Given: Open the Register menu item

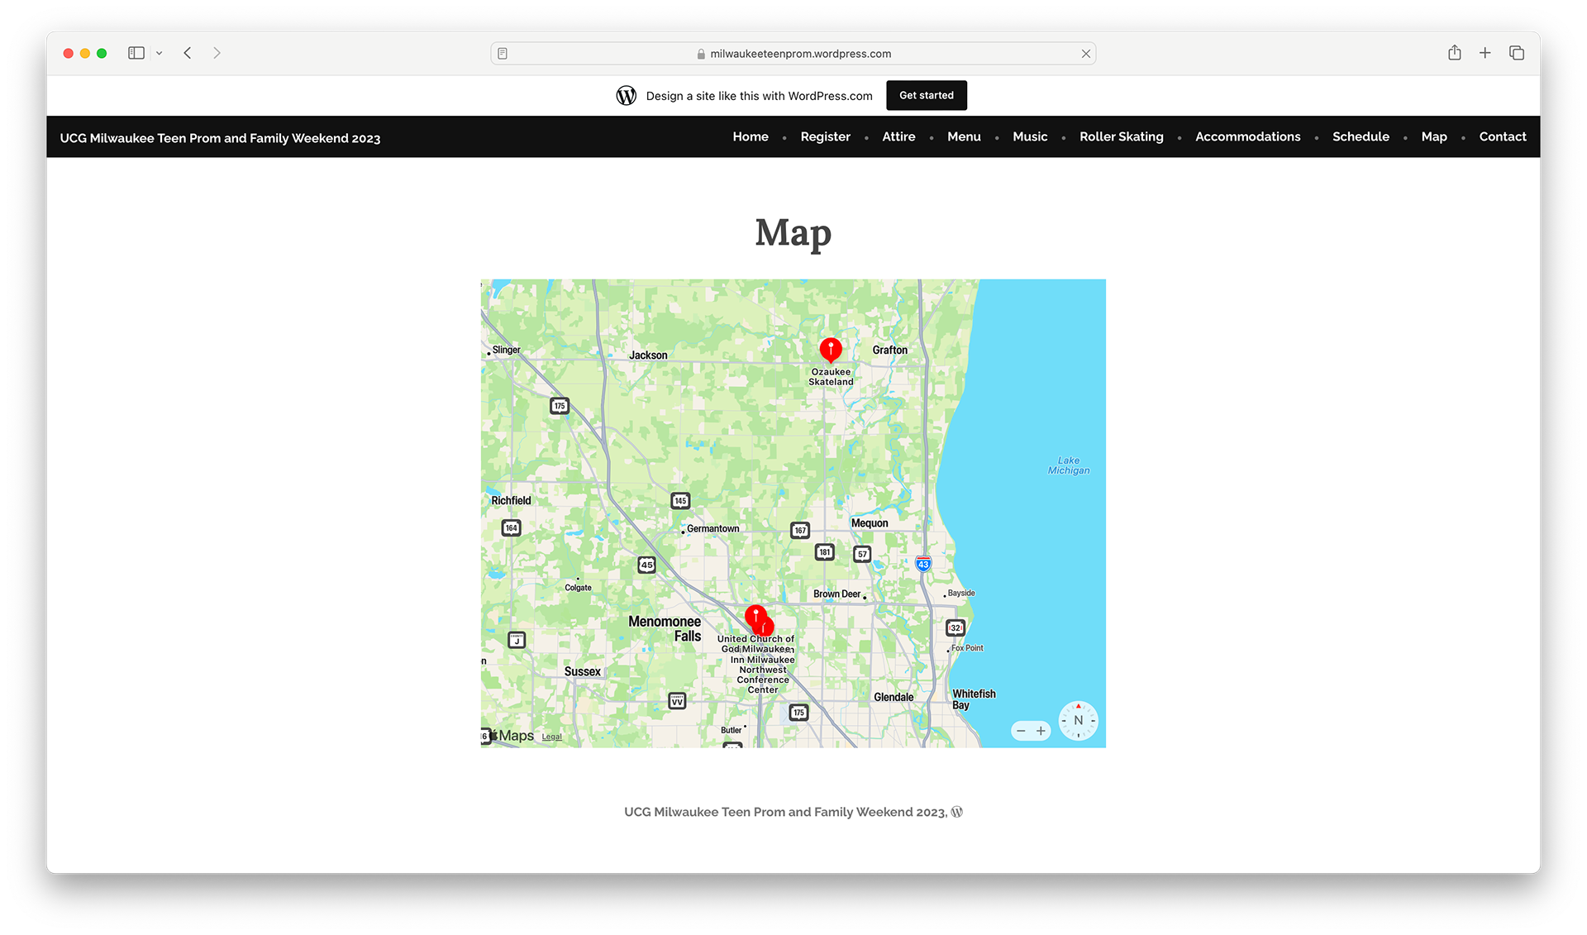Looking at the screenshot, I should [x=825, y=136].
